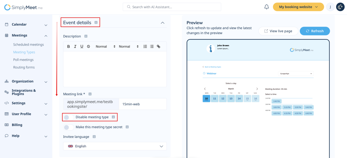Enable Make this meeting type secret
The width and height of the screenshot is (347, 158).
tap(69, 127)
